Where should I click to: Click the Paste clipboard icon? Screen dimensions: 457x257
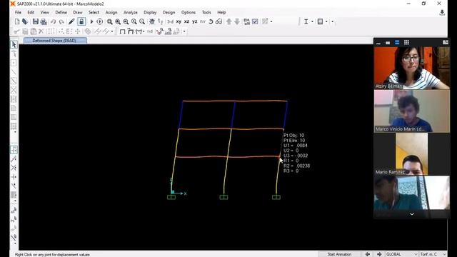(34, 31)
